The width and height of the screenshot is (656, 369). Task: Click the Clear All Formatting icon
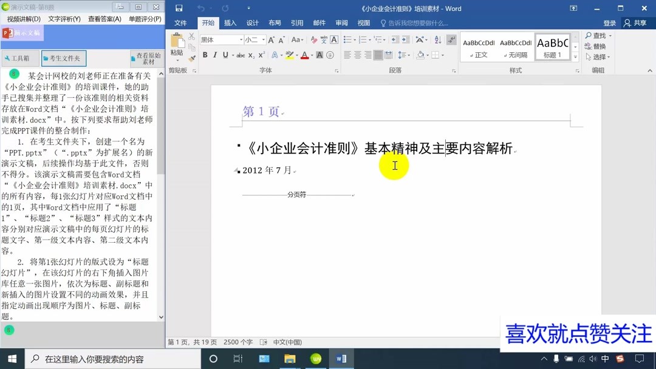[314, 39]
